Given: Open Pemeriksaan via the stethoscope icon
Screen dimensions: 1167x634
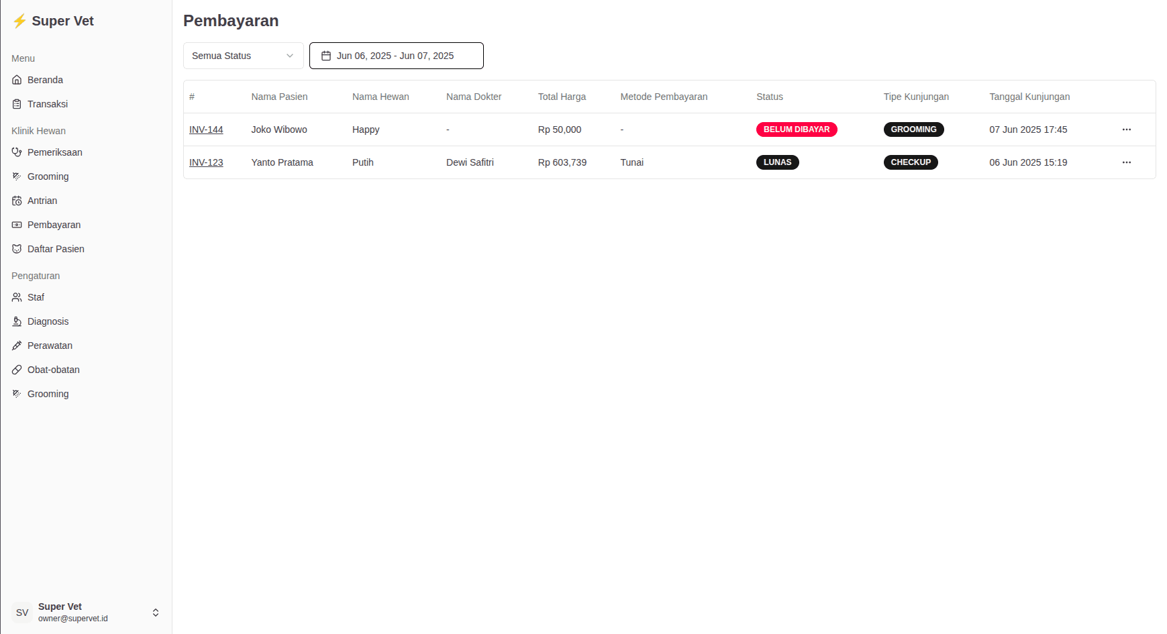Looking at the screenshot, I should pos(17,152).
